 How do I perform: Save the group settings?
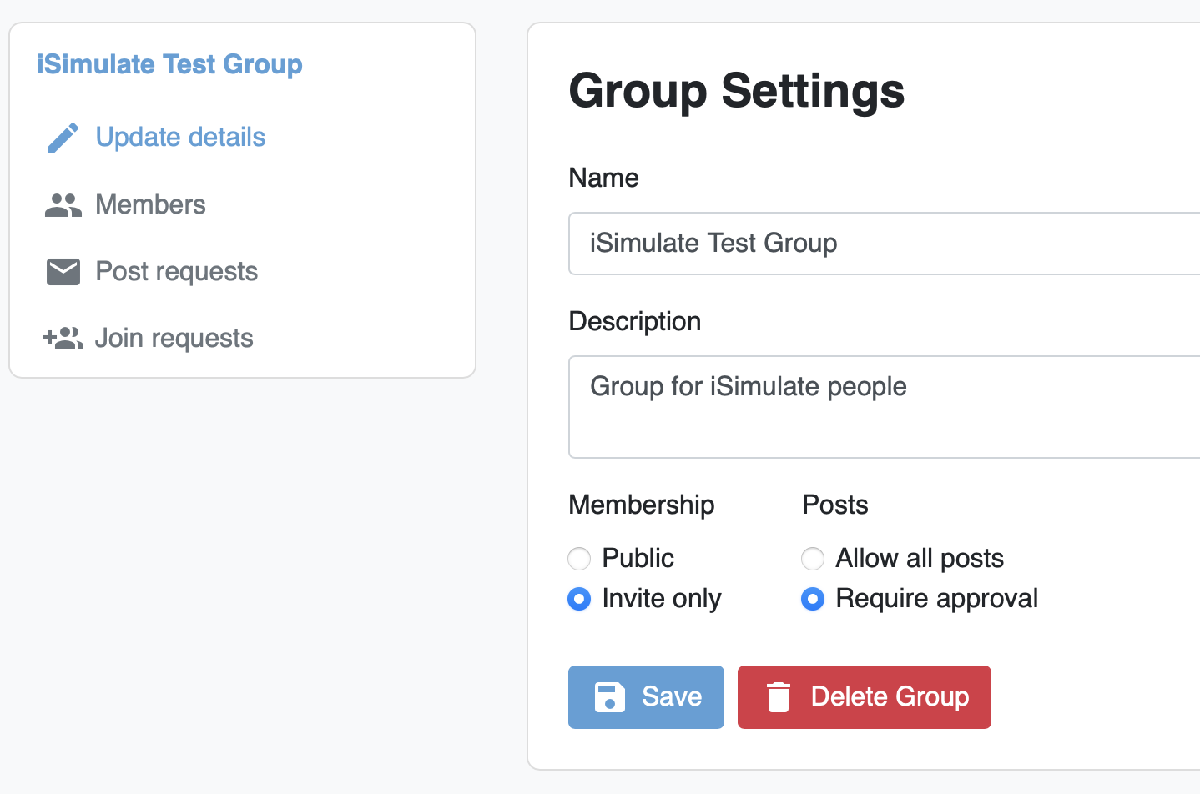pos(646,696)
